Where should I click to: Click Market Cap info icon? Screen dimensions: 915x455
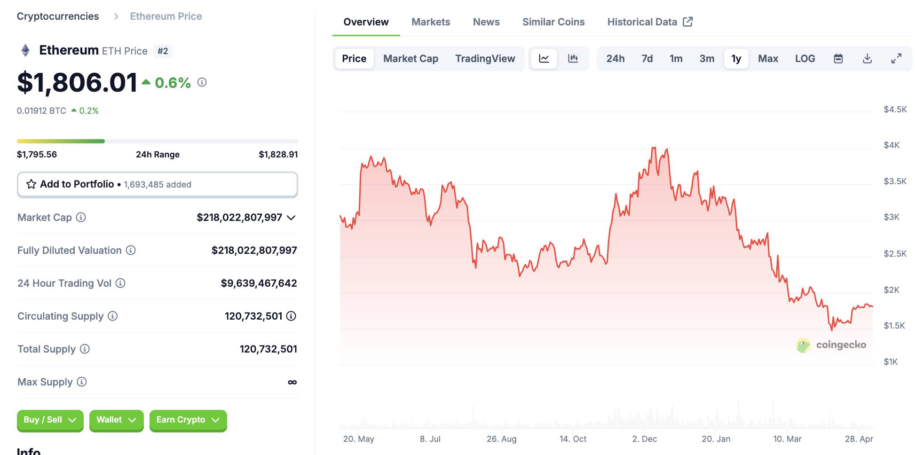pyautogui.click(x=81, y=217)
